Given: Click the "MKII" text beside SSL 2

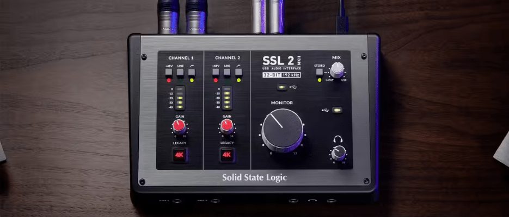Looking at the screenshot, I should tap(299, 60).
